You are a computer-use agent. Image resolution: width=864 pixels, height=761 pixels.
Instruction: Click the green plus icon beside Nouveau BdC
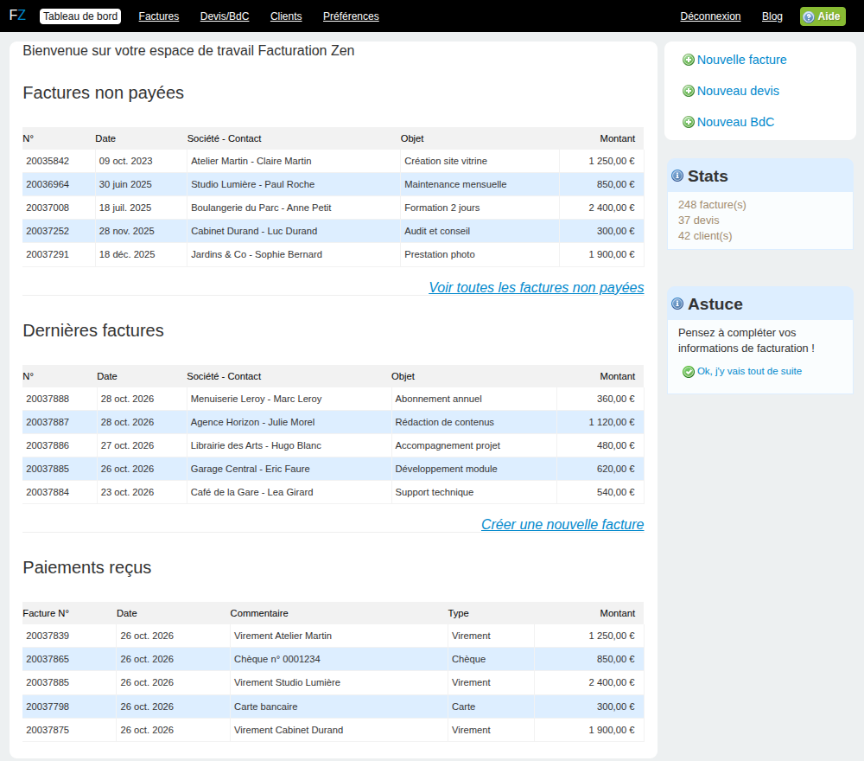pos(689,123)
